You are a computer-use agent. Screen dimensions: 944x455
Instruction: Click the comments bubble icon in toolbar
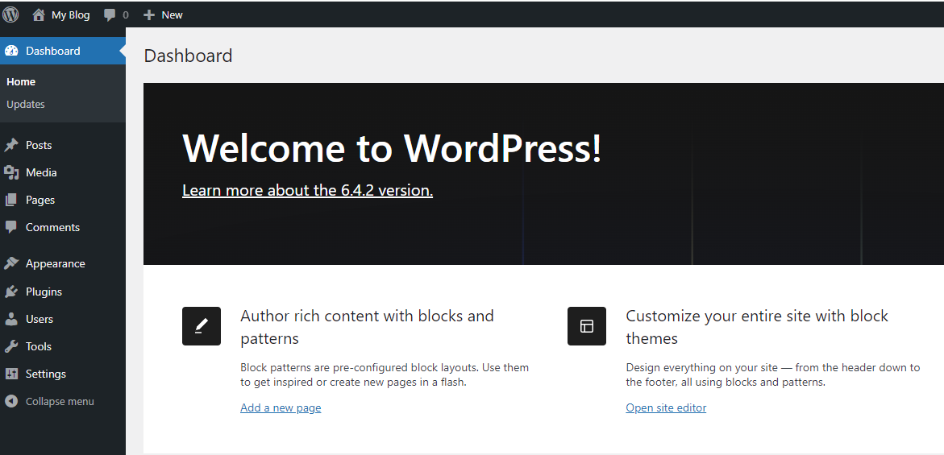(110, 15)
